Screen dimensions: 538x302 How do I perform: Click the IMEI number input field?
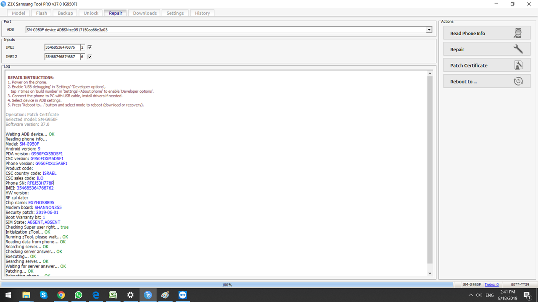(x=62, y=47)
